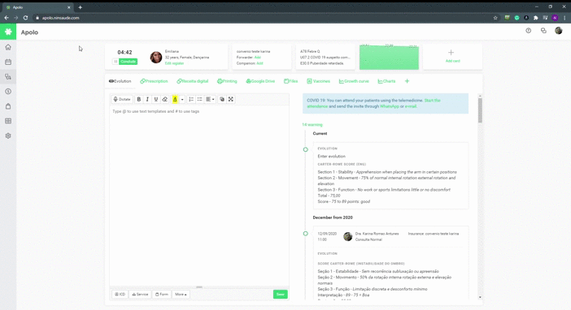This screenshot has width=571, height=310.
Task: Open highlight color dropdown arrow
Action: click(x=182, y=99)
